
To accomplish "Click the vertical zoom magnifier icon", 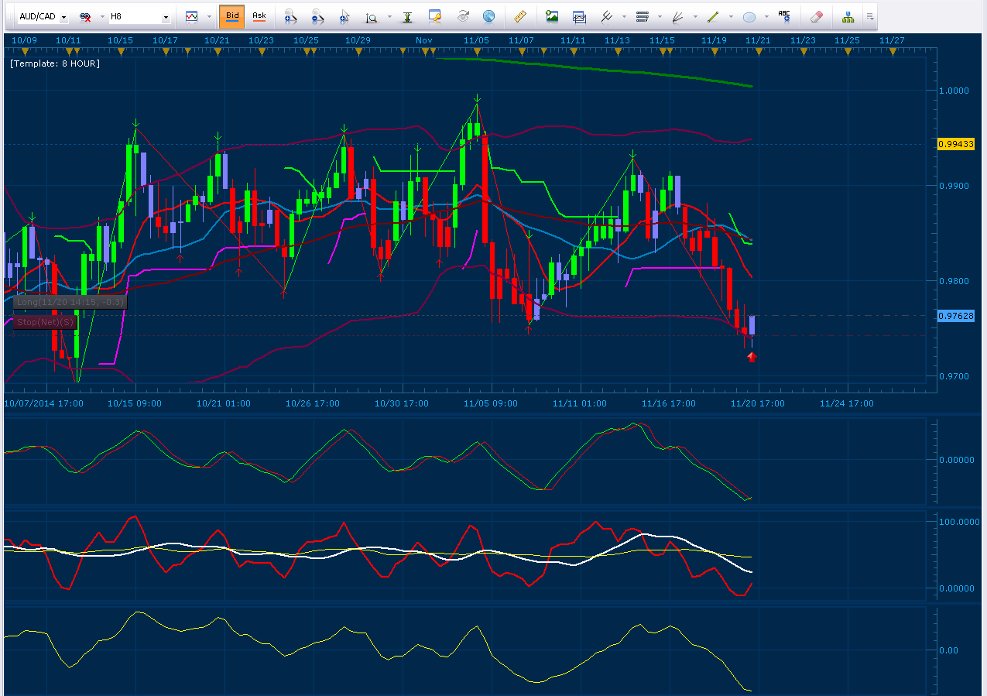I will click(x=372, y=16).
